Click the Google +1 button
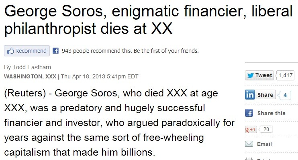 click(251, 130)
